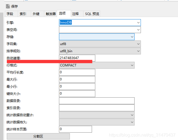Image resolution: width=178 pixels, height=140 pixels.
Task: Click the 键块大小 input field
Action: (77, 94)
